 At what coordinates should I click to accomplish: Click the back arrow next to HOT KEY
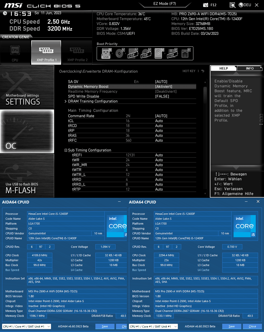pyautogui.click(x=203, y=71)
